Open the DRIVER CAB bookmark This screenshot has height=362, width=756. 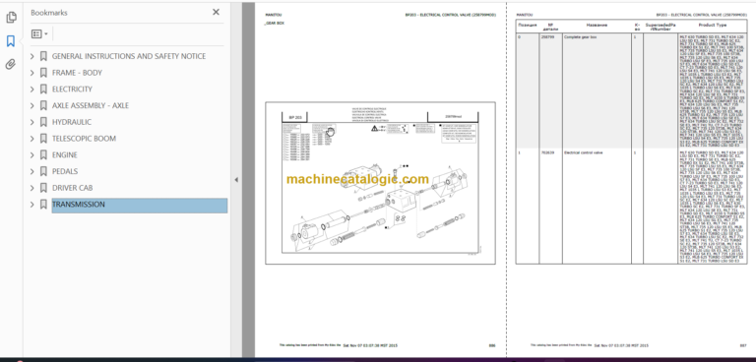72,188
